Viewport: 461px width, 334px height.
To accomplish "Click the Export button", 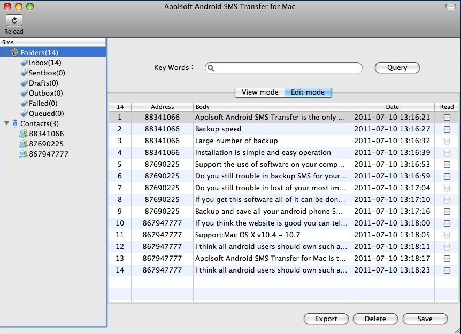I will coord(326,319).
